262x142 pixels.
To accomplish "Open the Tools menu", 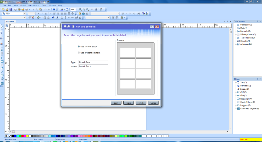I will (44, 6).
